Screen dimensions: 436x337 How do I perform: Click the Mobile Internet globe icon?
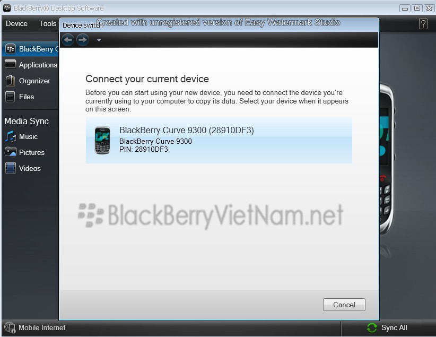tap(10, 327)
